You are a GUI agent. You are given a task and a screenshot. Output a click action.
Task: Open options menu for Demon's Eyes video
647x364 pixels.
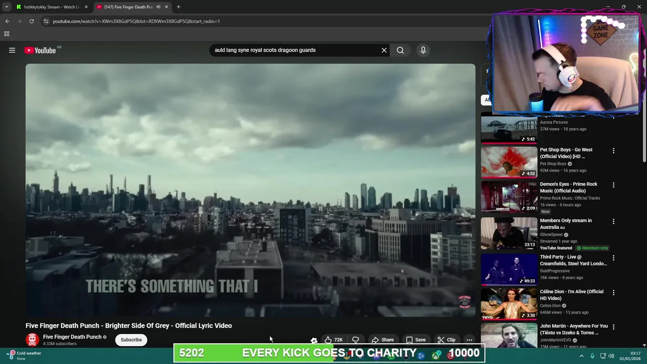(614, 185)
